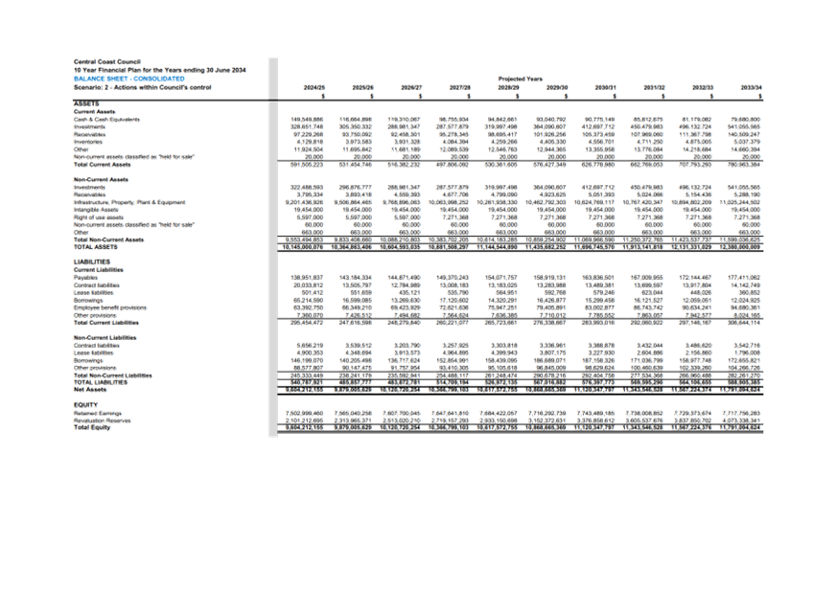The image size is (837, 592).
Task: Click the 'EQUITY' section heading
Action: [x=85, y=405]
